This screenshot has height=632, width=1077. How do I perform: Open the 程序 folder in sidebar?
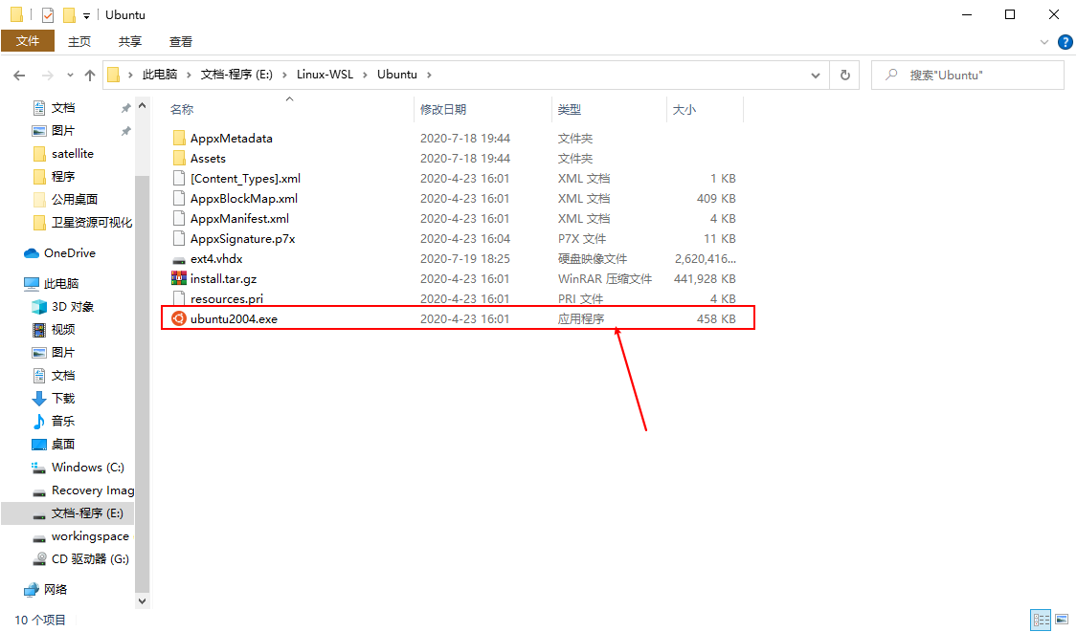point(62,176)
